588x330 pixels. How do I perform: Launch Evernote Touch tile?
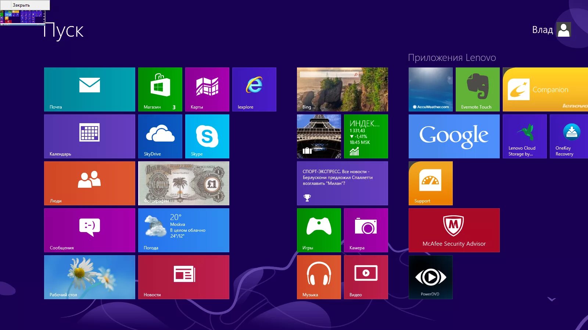(x=478, y=89)
